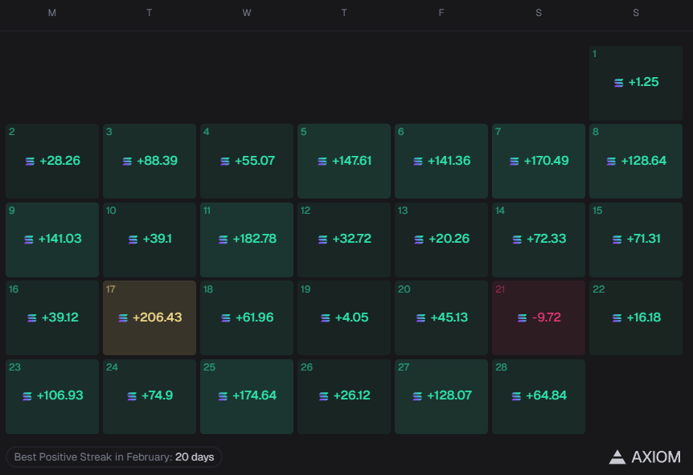
Task: Click the Solana icon beside +147.61
Action: point(322,162)
